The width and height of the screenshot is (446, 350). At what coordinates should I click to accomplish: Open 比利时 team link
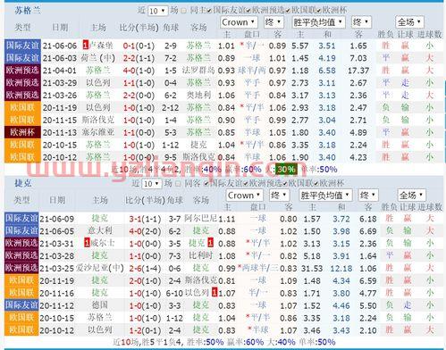[201, 255]
